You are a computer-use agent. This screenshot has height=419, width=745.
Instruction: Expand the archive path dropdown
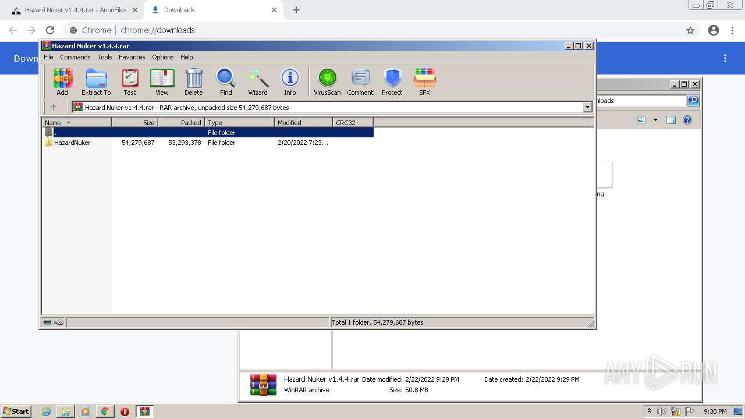(x=587, y=107)
